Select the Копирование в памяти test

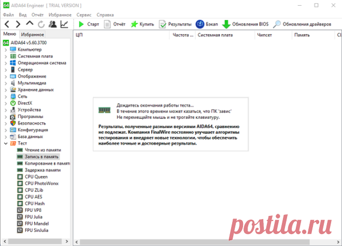click(x=44, y=163)
